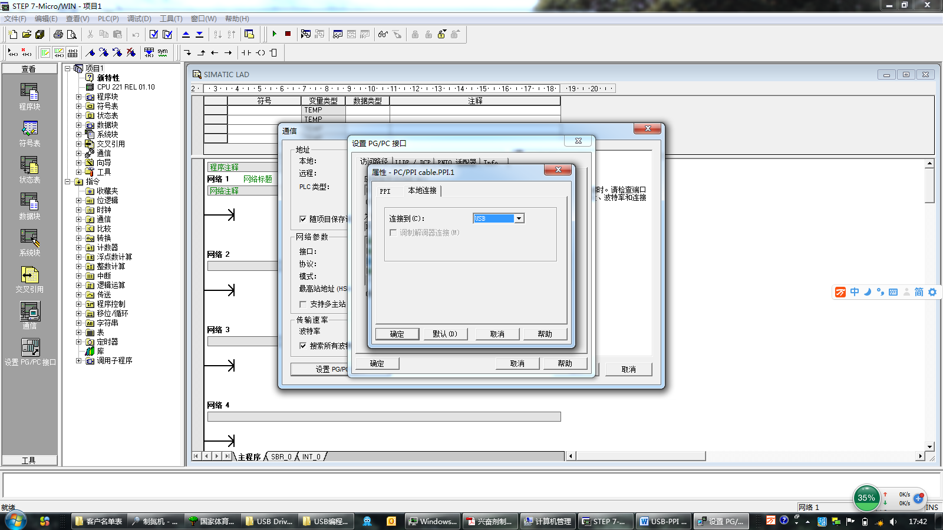Collapse the 指令 tree node
This screenshot has width=943, height=530.
click(x=68, y=181)
